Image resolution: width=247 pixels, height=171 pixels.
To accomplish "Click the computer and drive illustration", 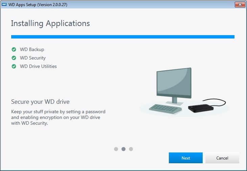I will click(184, 92).
